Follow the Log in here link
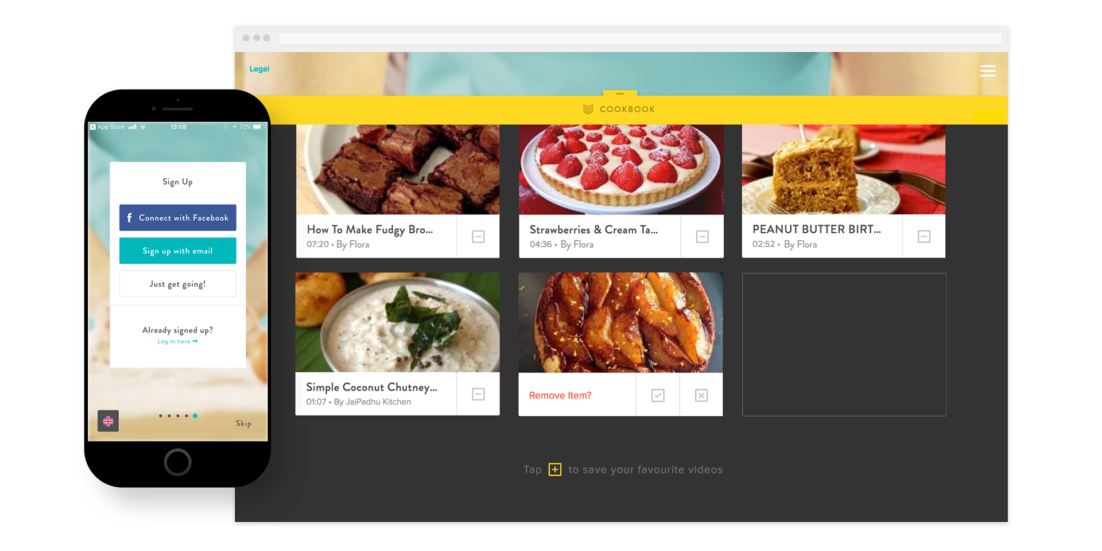This screenshot has width=1102, height=551. [177, 341]
